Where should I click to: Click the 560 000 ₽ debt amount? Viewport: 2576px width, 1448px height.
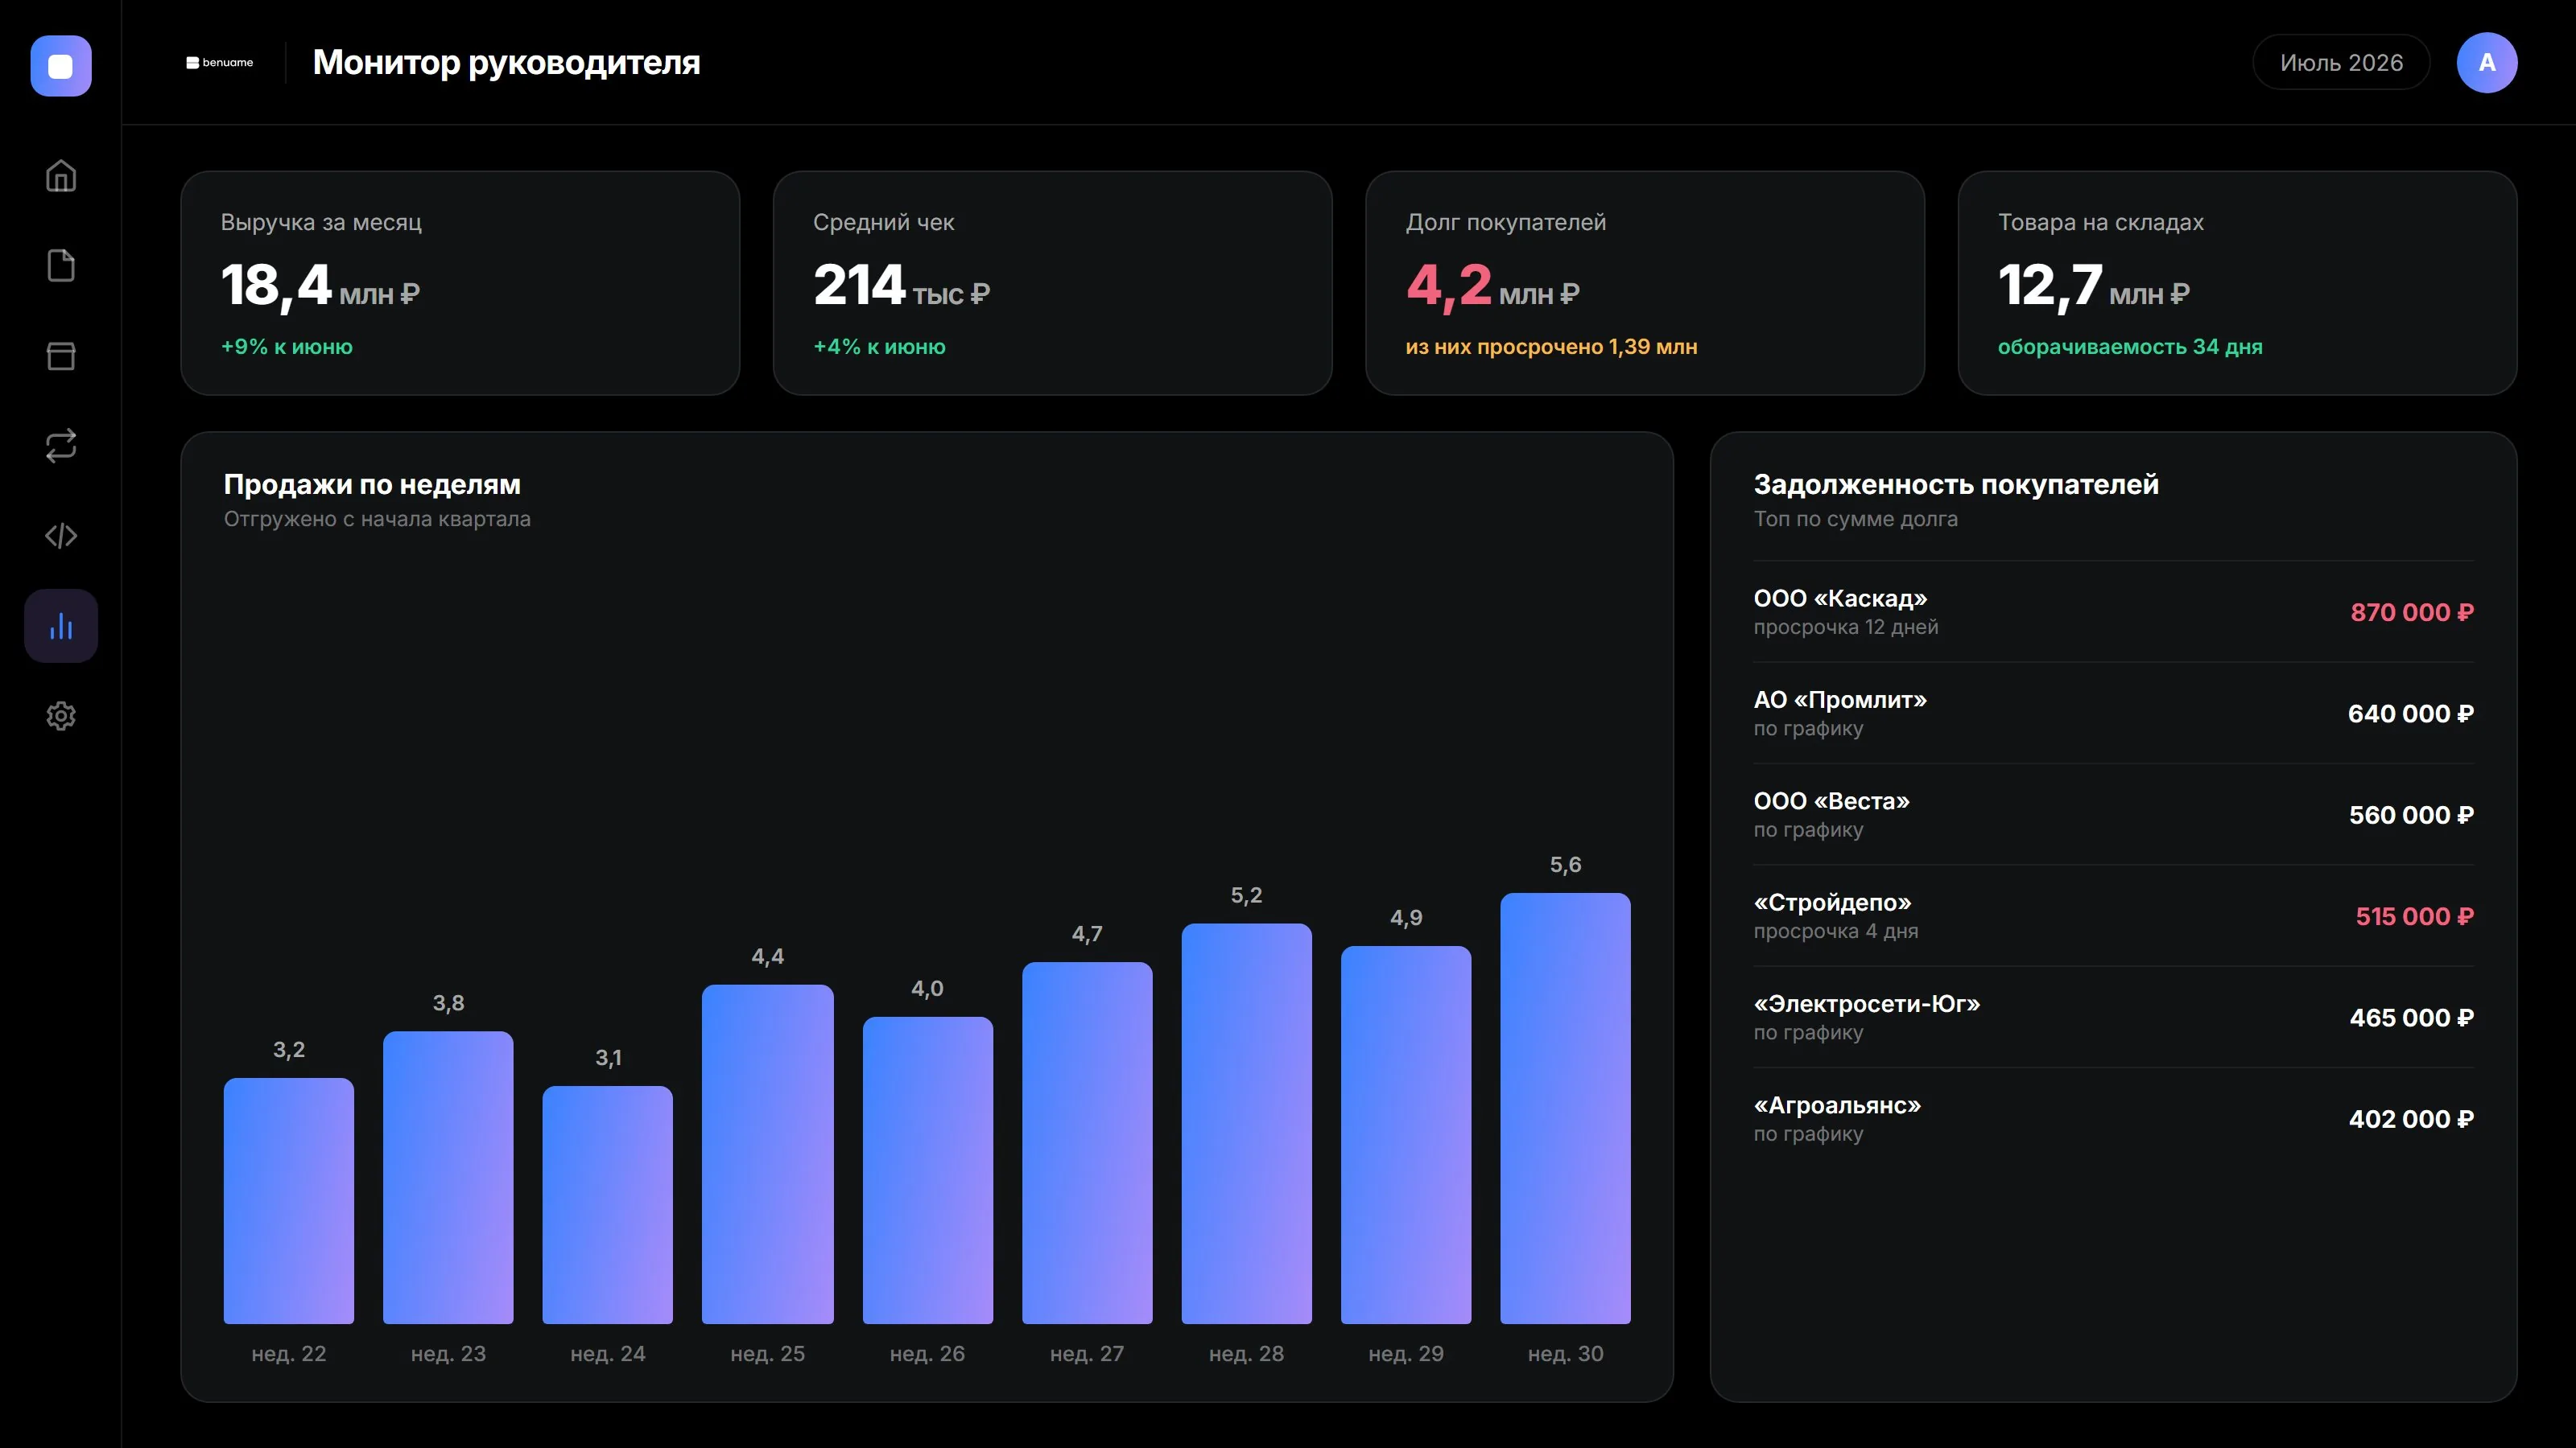[2412, 816]
